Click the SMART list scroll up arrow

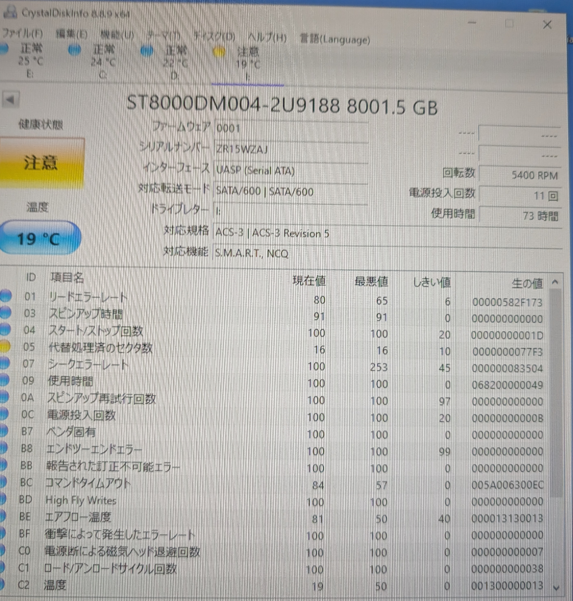(x=555, y=282)
